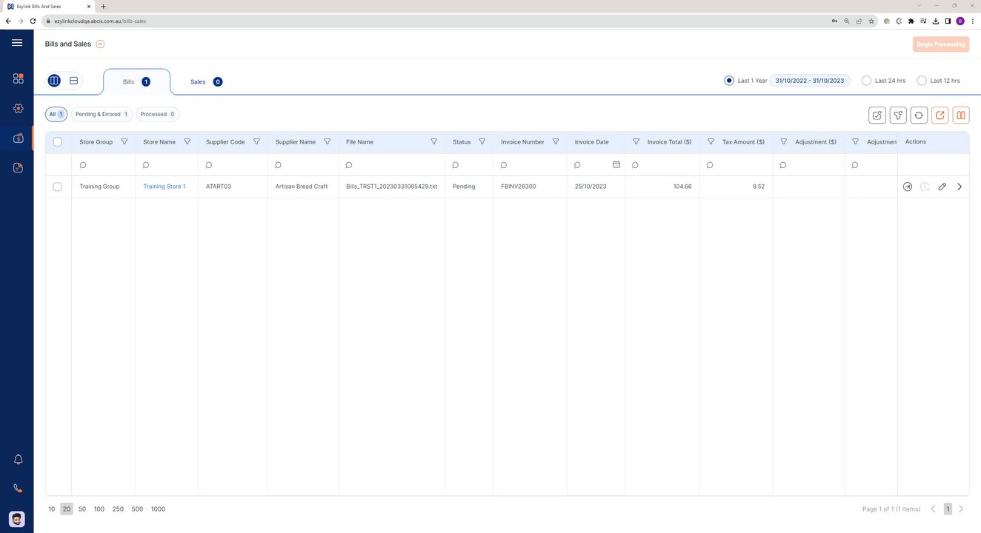Click the clear filter funnel toolbar icon

click(898, 115)
